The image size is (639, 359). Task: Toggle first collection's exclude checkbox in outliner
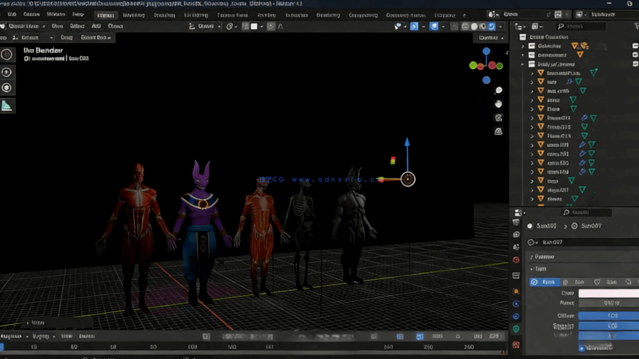635,46
